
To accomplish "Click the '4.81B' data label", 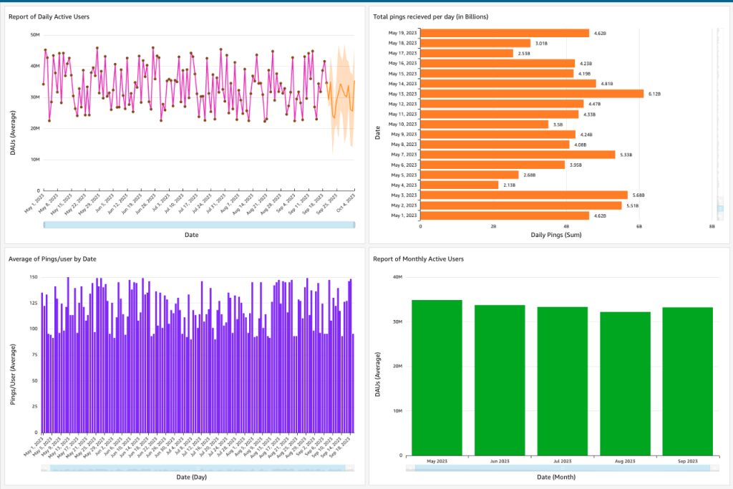I will tap(607, 84).
